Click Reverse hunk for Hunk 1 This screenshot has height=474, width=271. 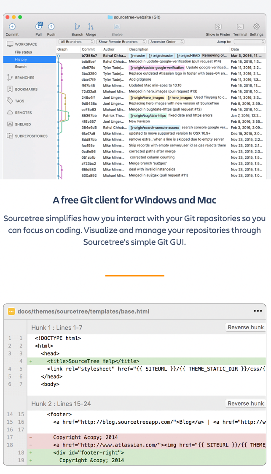tap(245, 327)
